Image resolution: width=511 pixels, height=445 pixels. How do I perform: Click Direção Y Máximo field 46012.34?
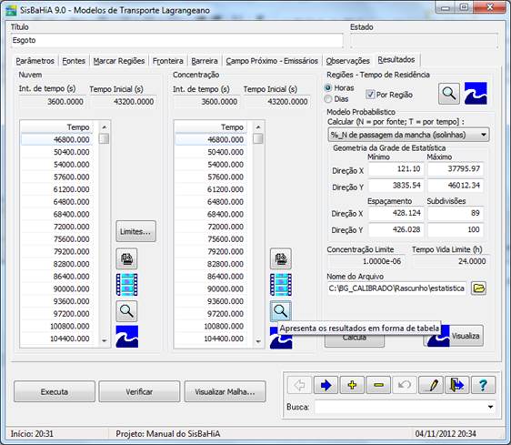[x=456, y=186]
